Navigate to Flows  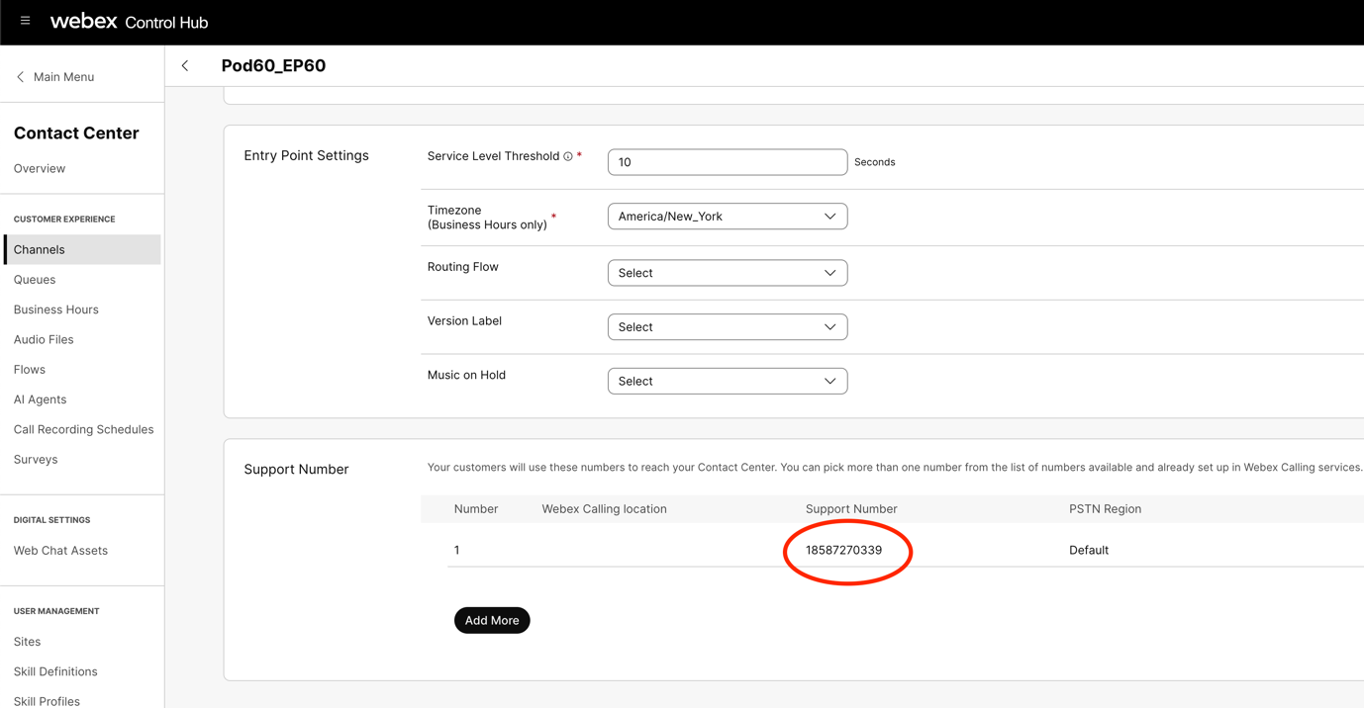coord(30,370)
